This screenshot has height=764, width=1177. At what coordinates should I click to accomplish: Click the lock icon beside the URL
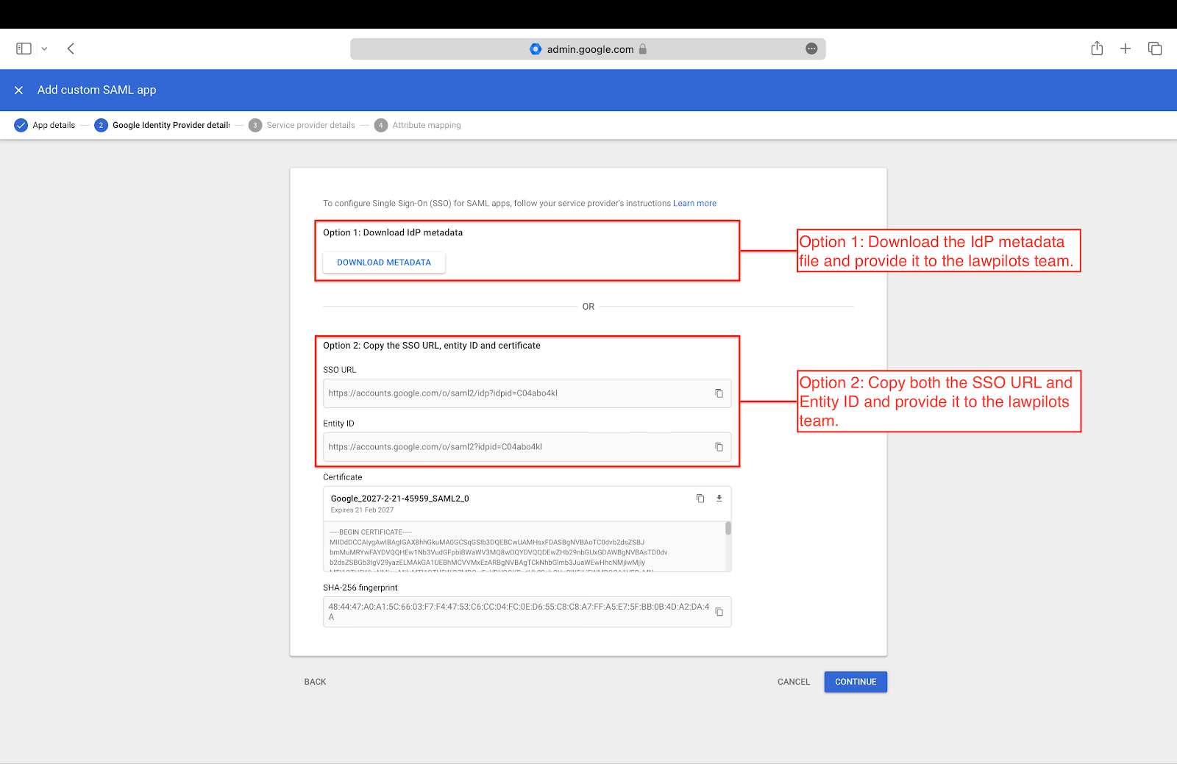642,49
